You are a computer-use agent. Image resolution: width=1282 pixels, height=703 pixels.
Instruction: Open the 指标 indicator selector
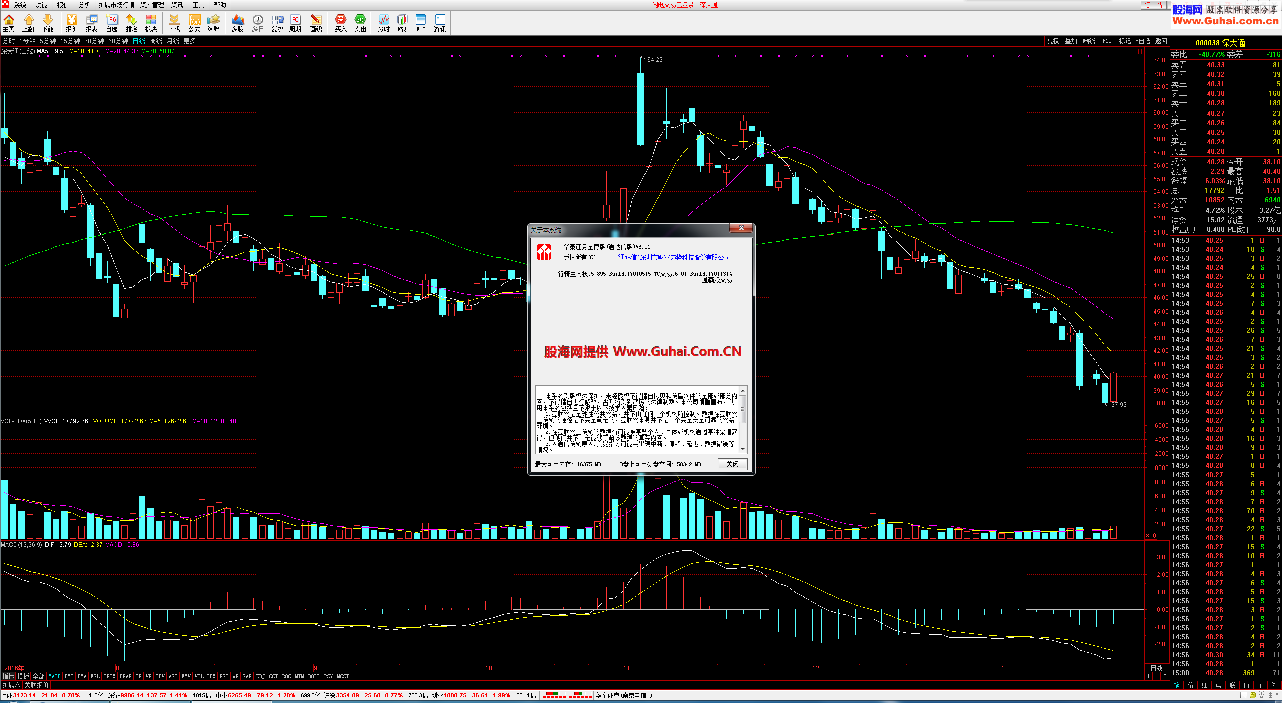coord(8,676)
